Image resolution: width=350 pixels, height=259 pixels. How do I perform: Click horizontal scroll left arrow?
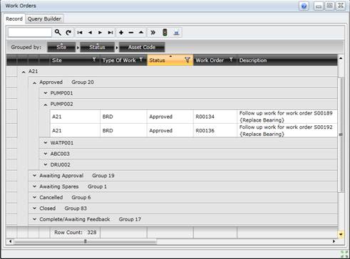(10, 241)
